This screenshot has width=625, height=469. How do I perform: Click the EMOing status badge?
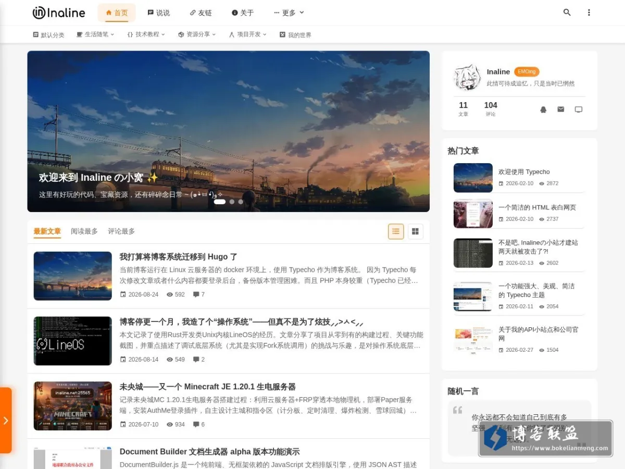(x=527, y=71)
